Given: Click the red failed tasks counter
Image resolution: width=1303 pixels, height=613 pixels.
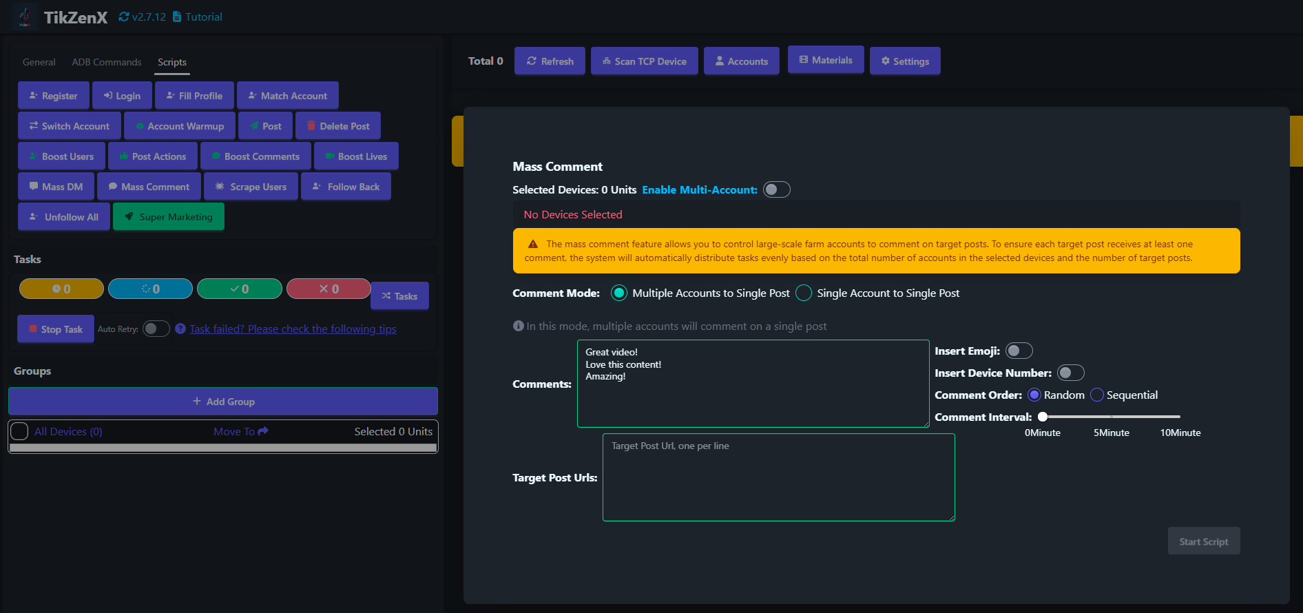Looking at the screenshot, I should click(x=329, y=289).
